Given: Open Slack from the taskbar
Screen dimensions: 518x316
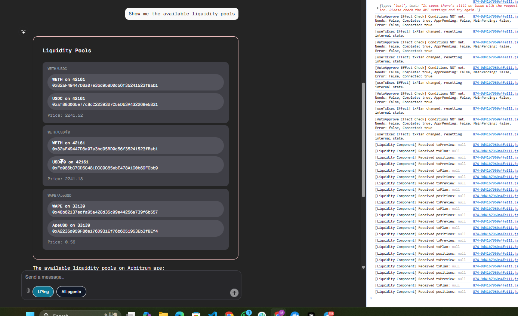Looking at the screenshot, I should [262, 314].
